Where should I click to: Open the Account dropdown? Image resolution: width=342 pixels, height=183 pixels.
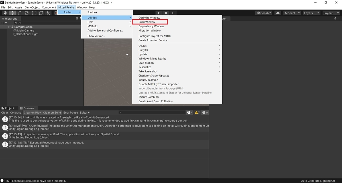point(292,13)
